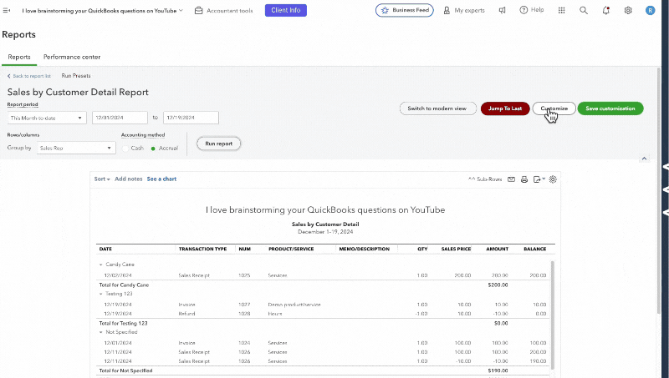This screenshot has width=669, height=378.
Task: Open the settings gear icon in header
Action: coord(628,10)
